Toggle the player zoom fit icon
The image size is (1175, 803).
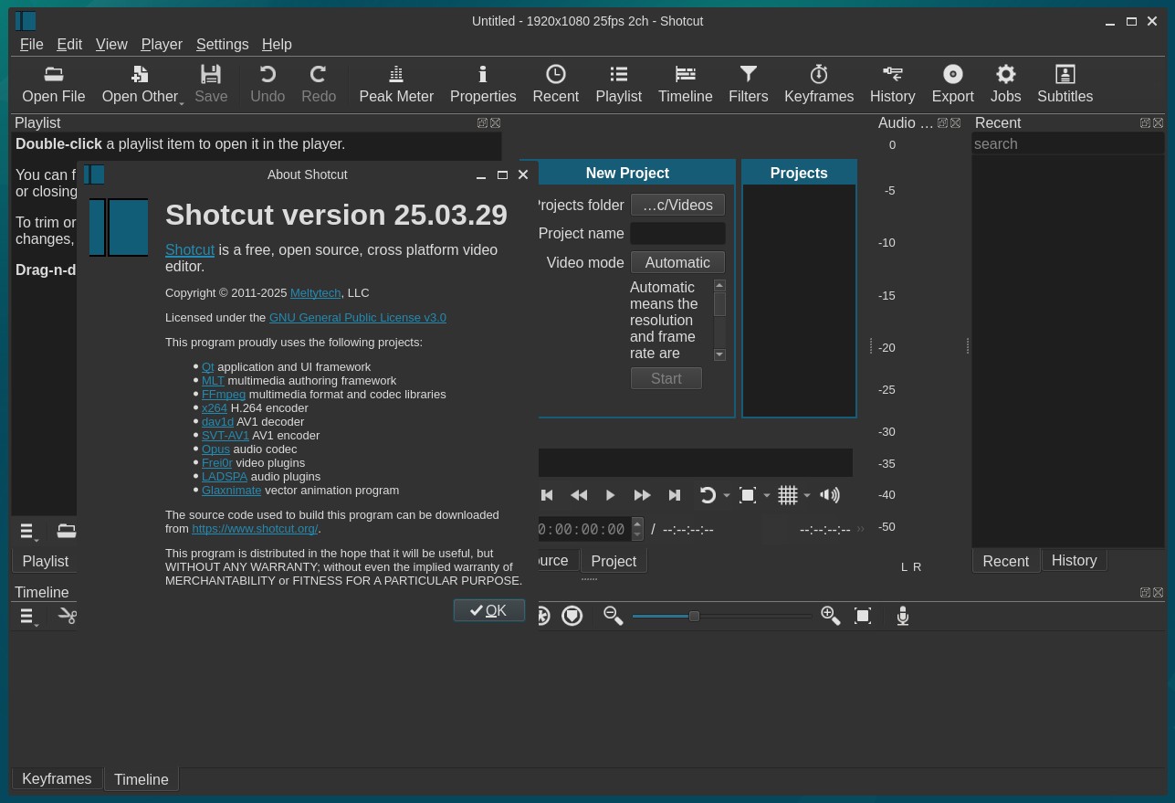(747, 495)
